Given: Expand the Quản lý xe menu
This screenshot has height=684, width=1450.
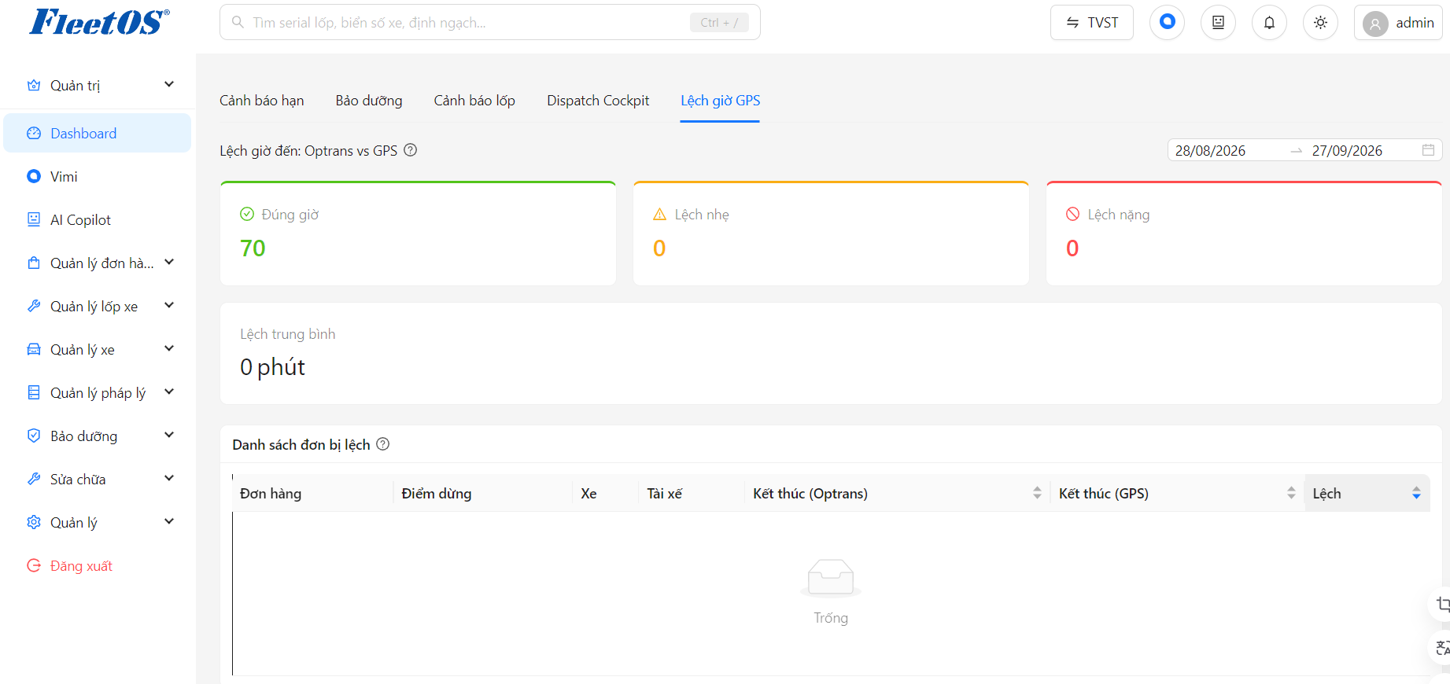Looking at the screenshot, I should pos(98,350).
